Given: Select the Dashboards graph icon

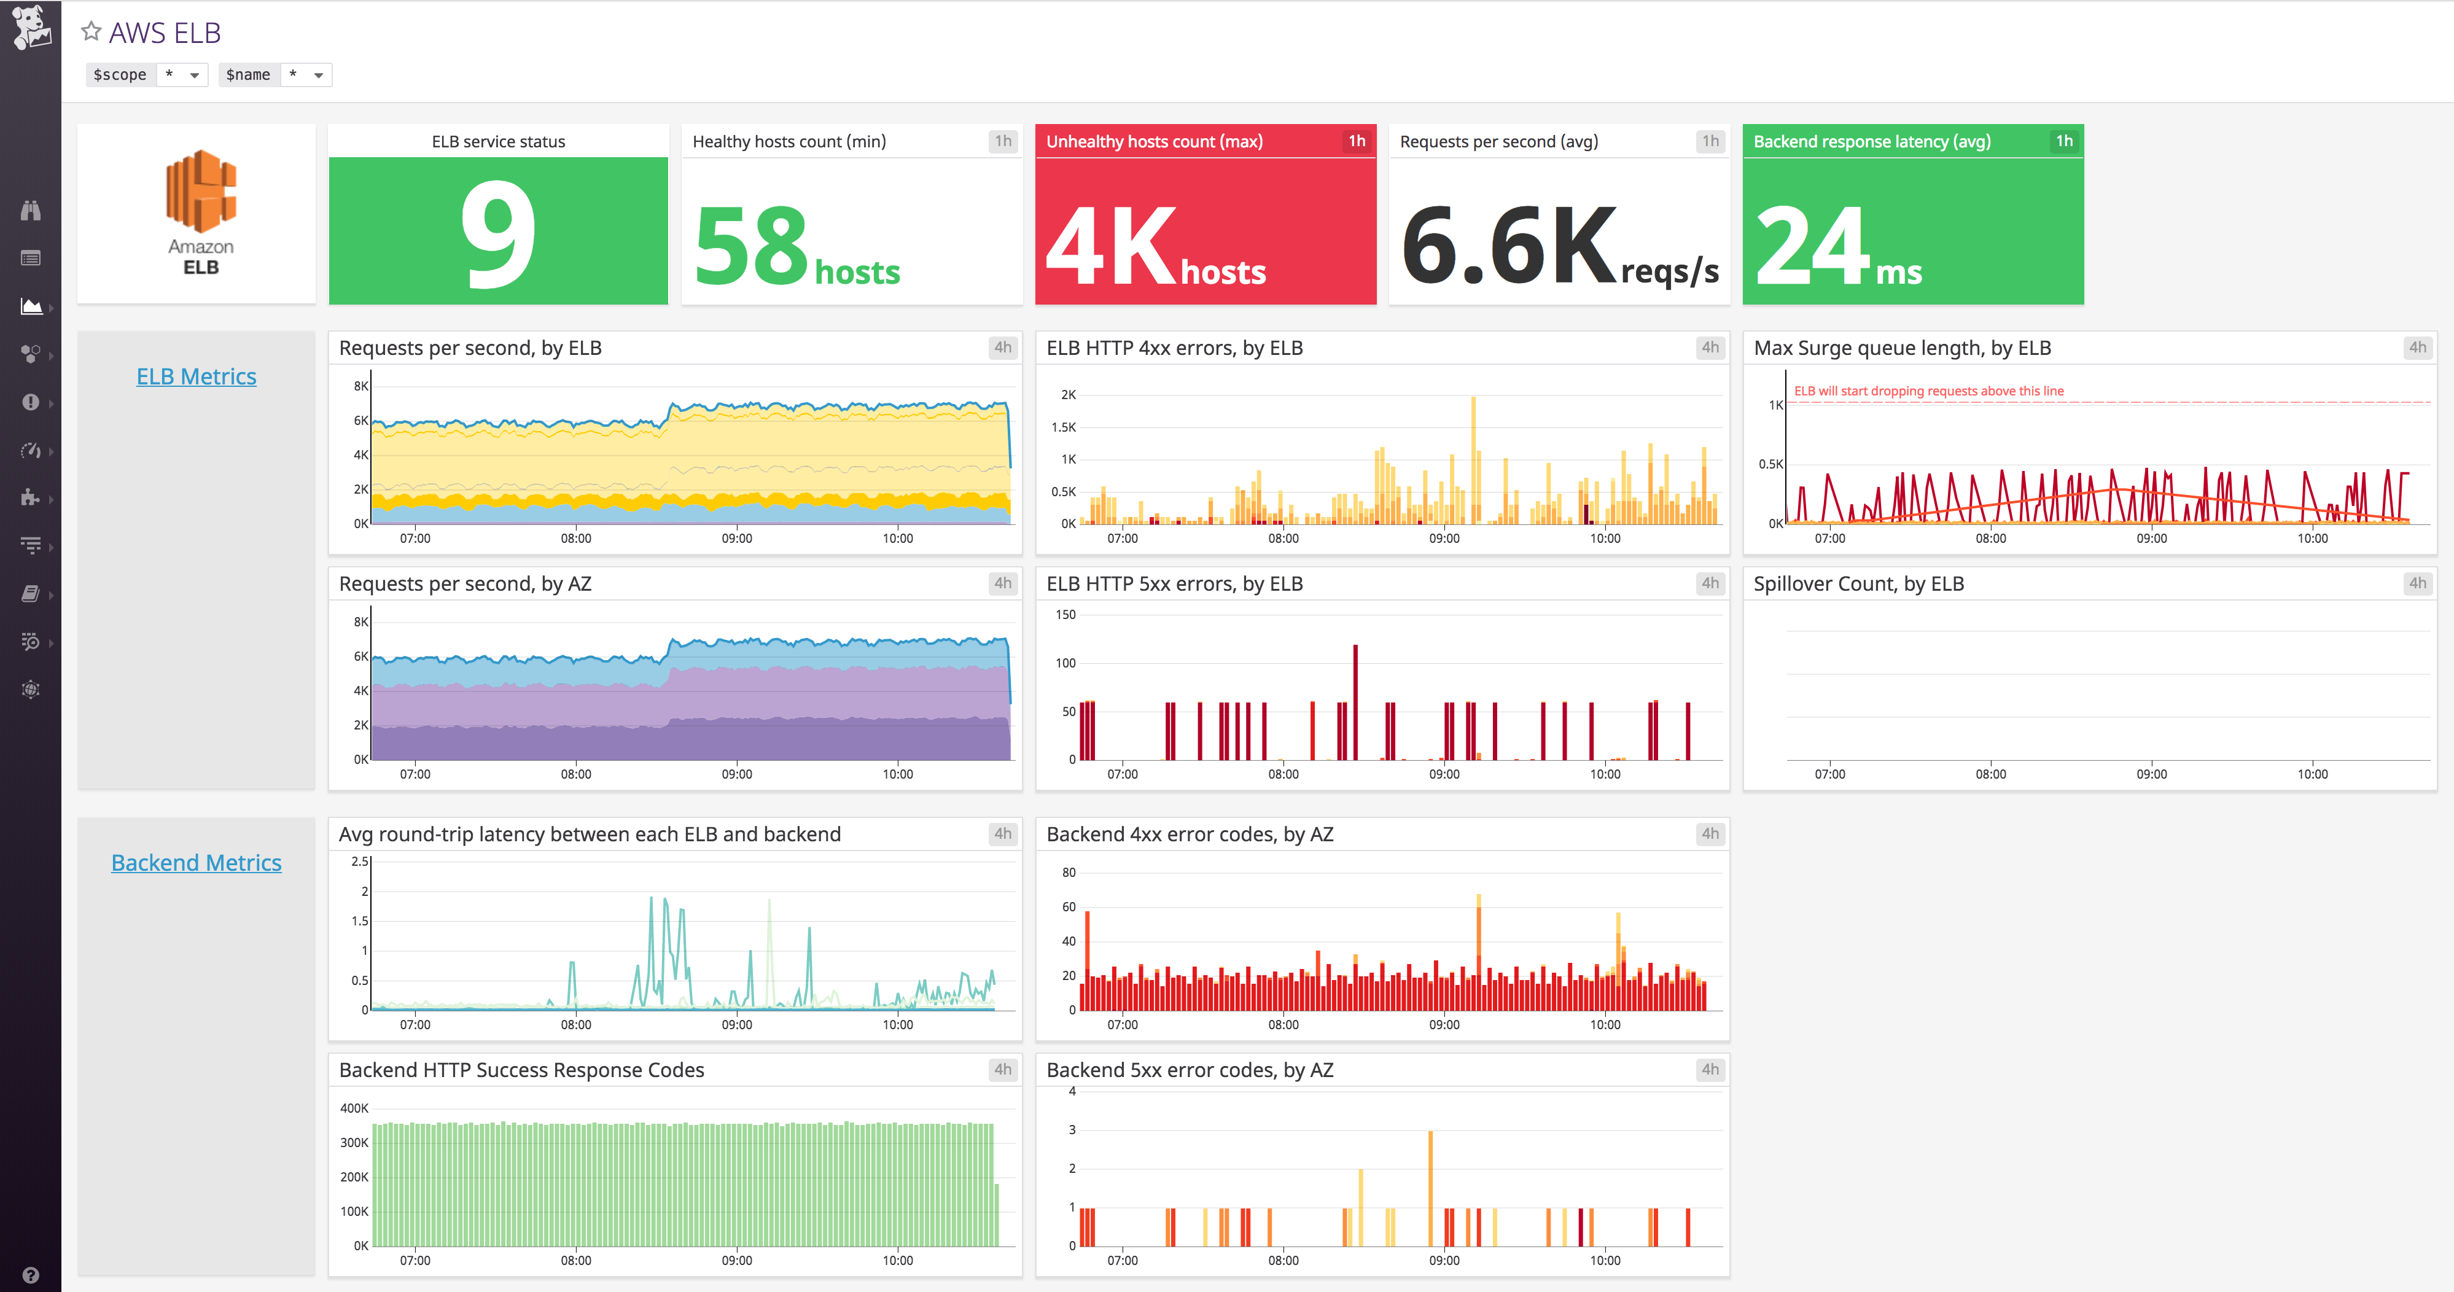Looking at the screenshot, I should pos(31,307).
